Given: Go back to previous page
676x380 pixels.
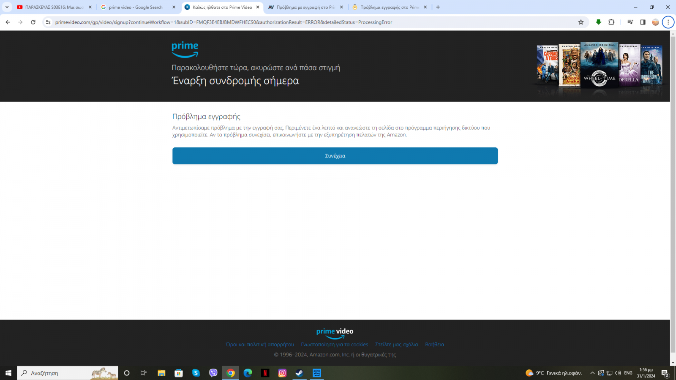Looking at the screenshot, I should (8, 22).
